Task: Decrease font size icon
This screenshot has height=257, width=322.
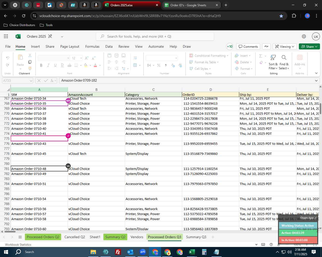Action: (x=94, y=58)
